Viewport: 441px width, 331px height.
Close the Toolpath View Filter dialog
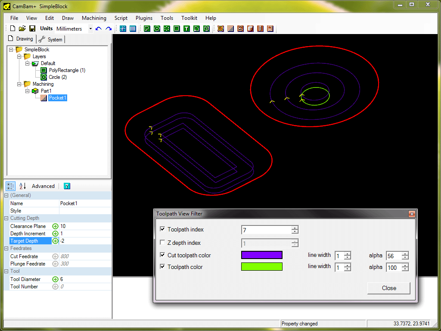point(388,288)
